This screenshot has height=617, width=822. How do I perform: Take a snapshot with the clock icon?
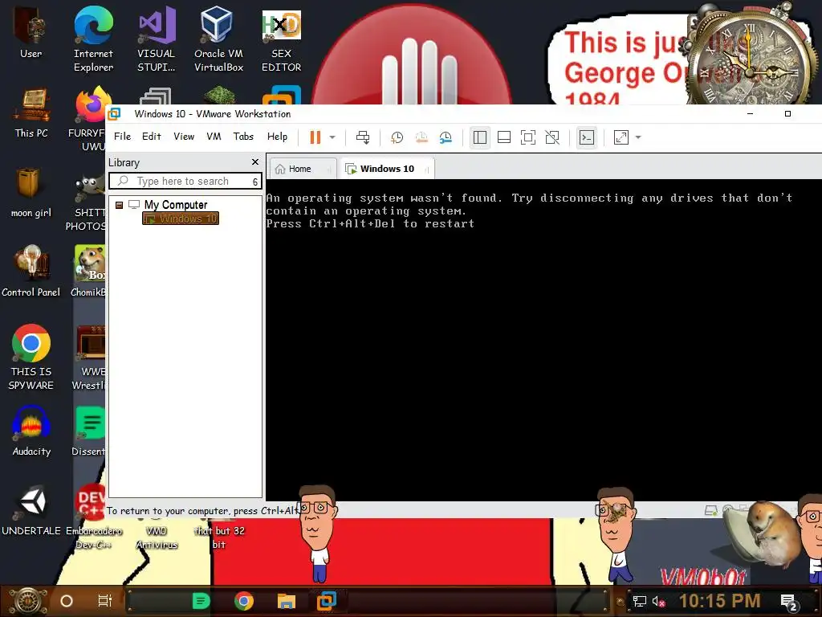tap(397, 137)
